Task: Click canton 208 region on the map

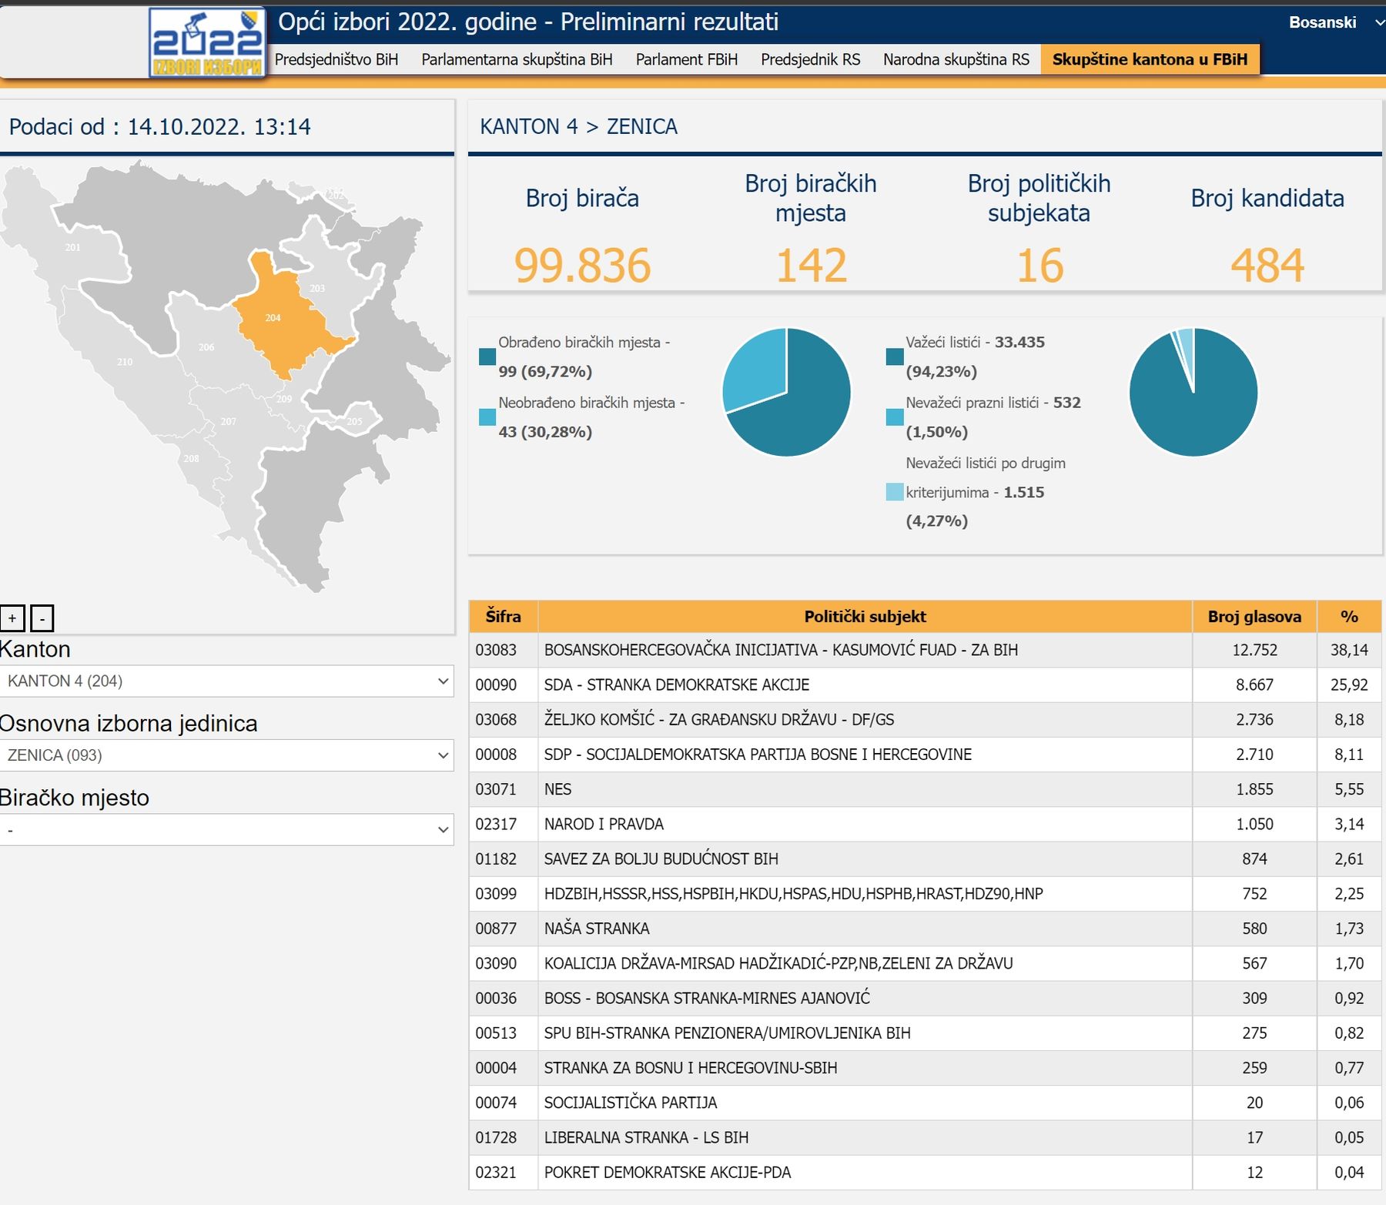Action: [191, 459]
